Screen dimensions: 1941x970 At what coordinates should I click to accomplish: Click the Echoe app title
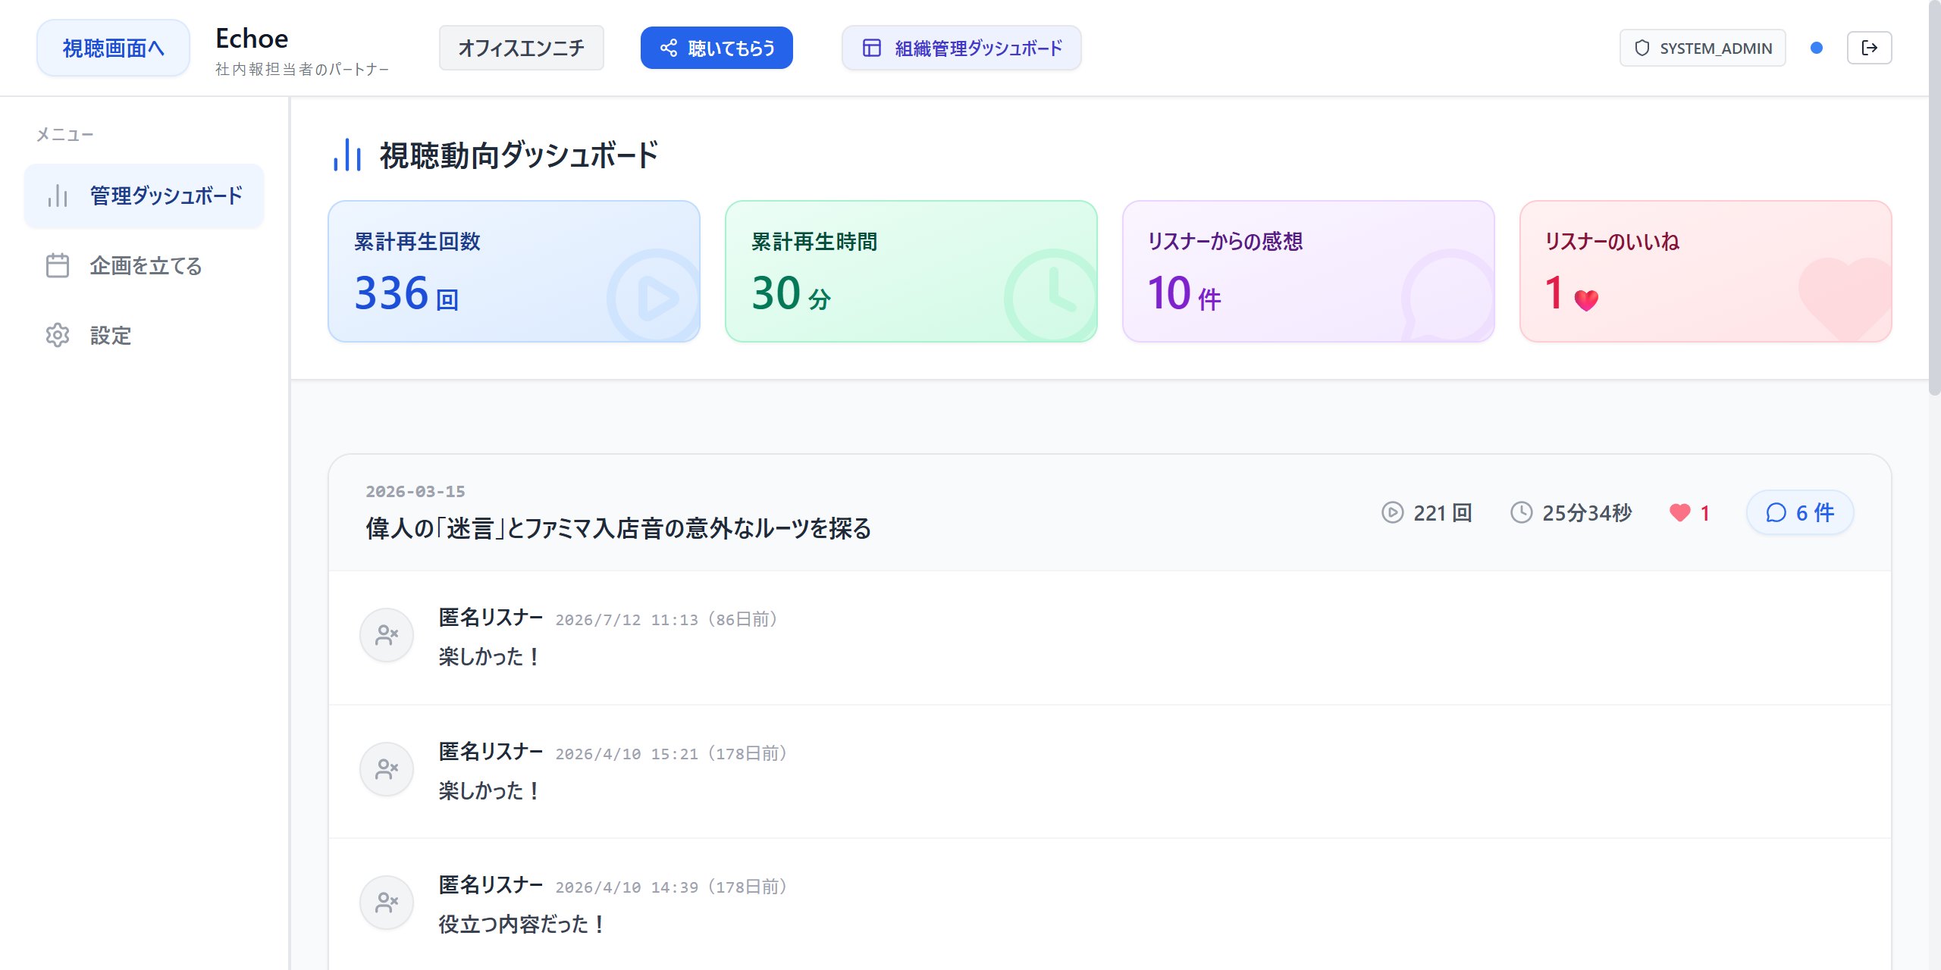click(x=252, y=38)
